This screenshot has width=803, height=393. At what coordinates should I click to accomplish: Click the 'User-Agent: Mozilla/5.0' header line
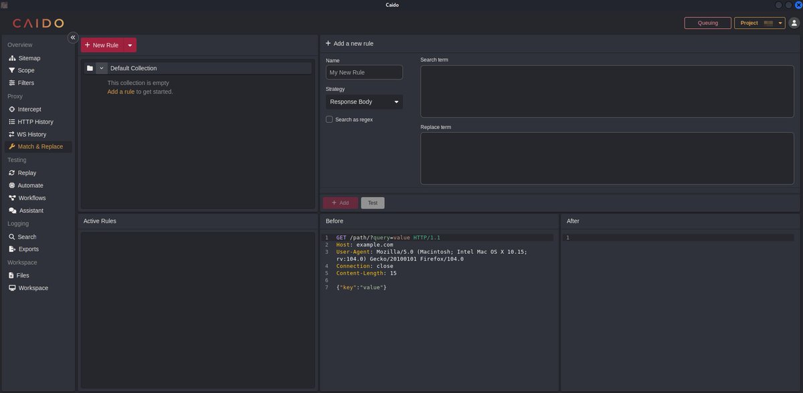click(432, 255)
